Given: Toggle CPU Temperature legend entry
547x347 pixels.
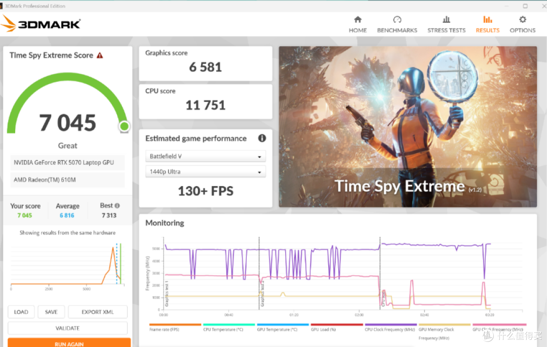Looking at the screenshot, I should pyautogui.click(x=229, y=328).
